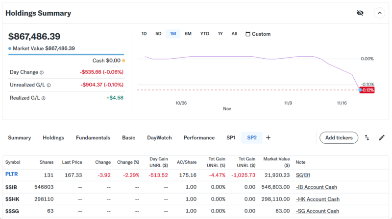Select the YTD chart range
Viewport: 392px width, 219px height.
pyautogui.click(x=205, y=34)
